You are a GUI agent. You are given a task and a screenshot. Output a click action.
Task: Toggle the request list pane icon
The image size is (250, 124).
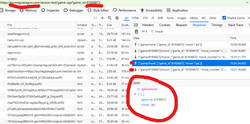coord(136,25)
